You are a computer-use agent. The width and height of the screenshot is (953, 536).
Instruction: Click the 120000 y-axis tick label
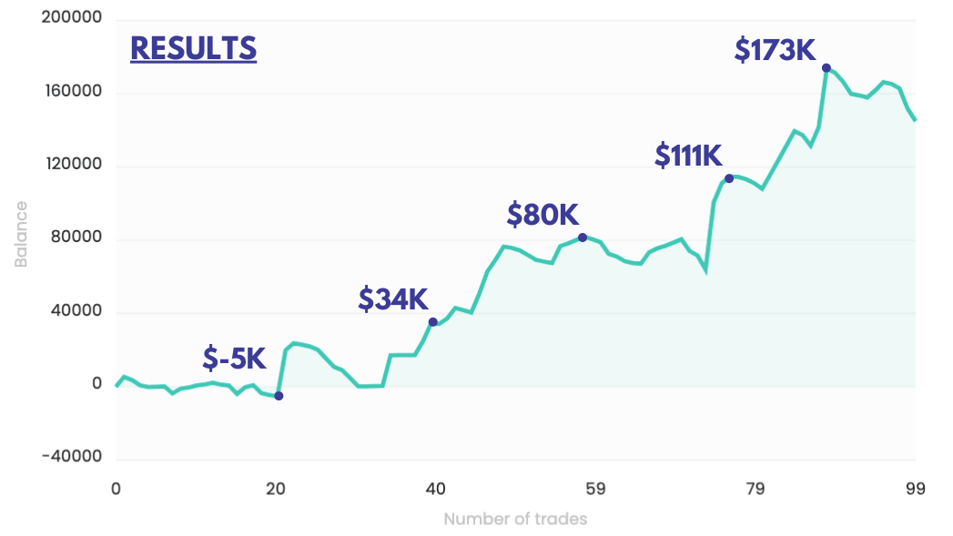[x=71, y=166]
